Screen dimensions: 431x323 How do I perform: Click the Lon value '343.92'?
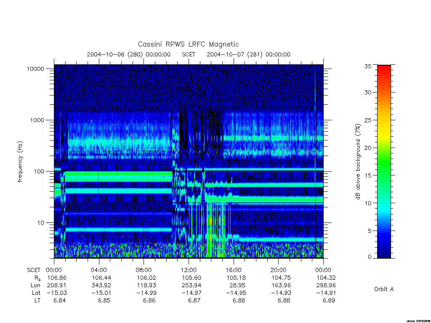(101, 286)
